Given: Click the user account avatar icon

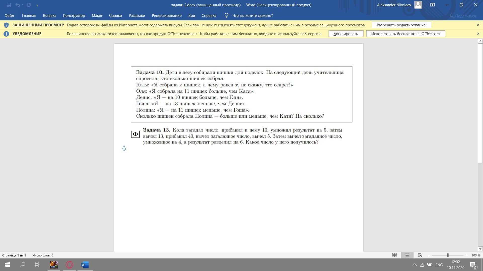Looking at the screenshot, I should [418, 5].
